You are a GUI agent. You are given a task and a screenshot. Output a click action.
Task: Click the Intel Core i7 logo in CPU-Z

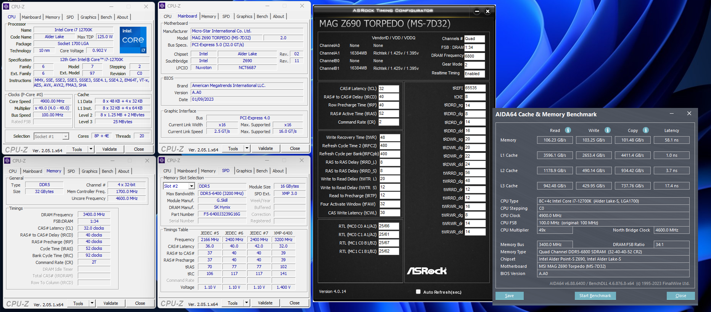[x=133, y=40]
